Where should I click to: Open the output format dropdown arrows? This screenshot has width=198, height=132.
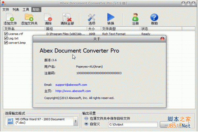pos(76,121)
